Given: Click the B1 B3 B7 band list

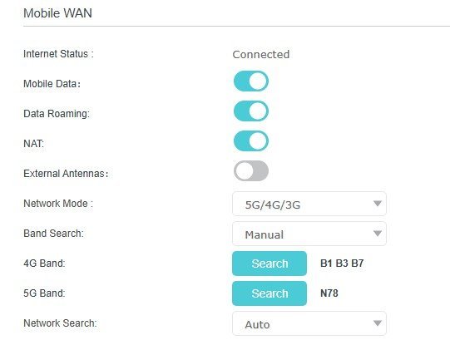Looking at the screenshot, I should click(x=342, y=264).
